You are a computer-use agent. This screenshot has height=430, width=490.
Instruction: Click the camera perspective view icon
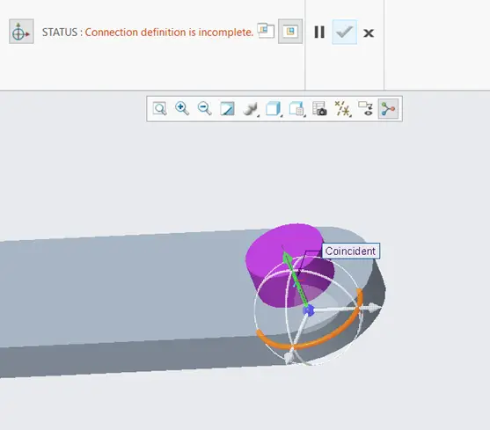[x=319, y=109]
